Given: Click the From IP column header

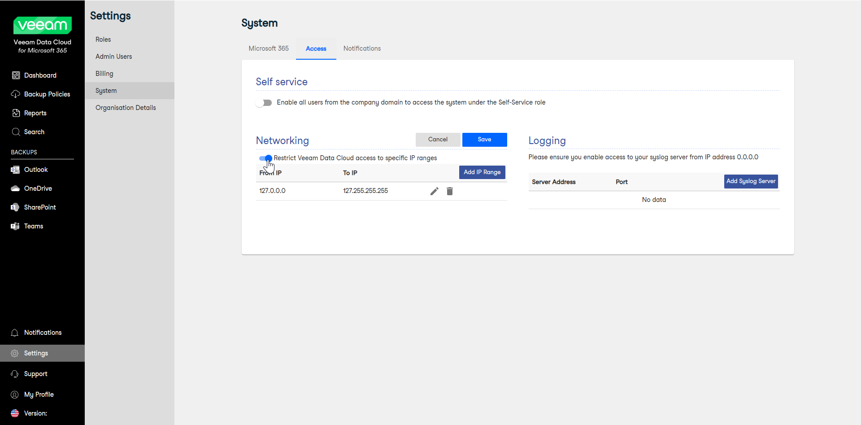Looking at the screenshot, I should 270,173.
